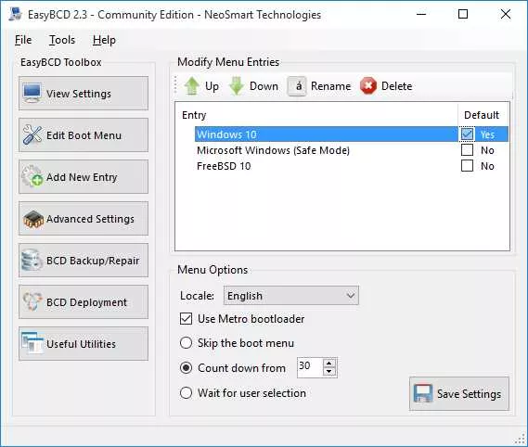Click the BCD Deployment icon
The width and height of the screenshot is (528, 447).
(x=32, y=301)
